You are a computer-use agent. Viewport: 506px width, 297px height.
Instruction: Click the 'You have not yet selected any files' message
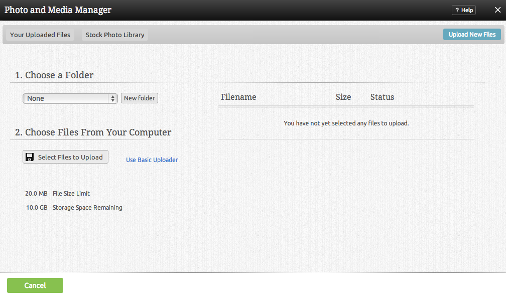[x=346, y=123]
